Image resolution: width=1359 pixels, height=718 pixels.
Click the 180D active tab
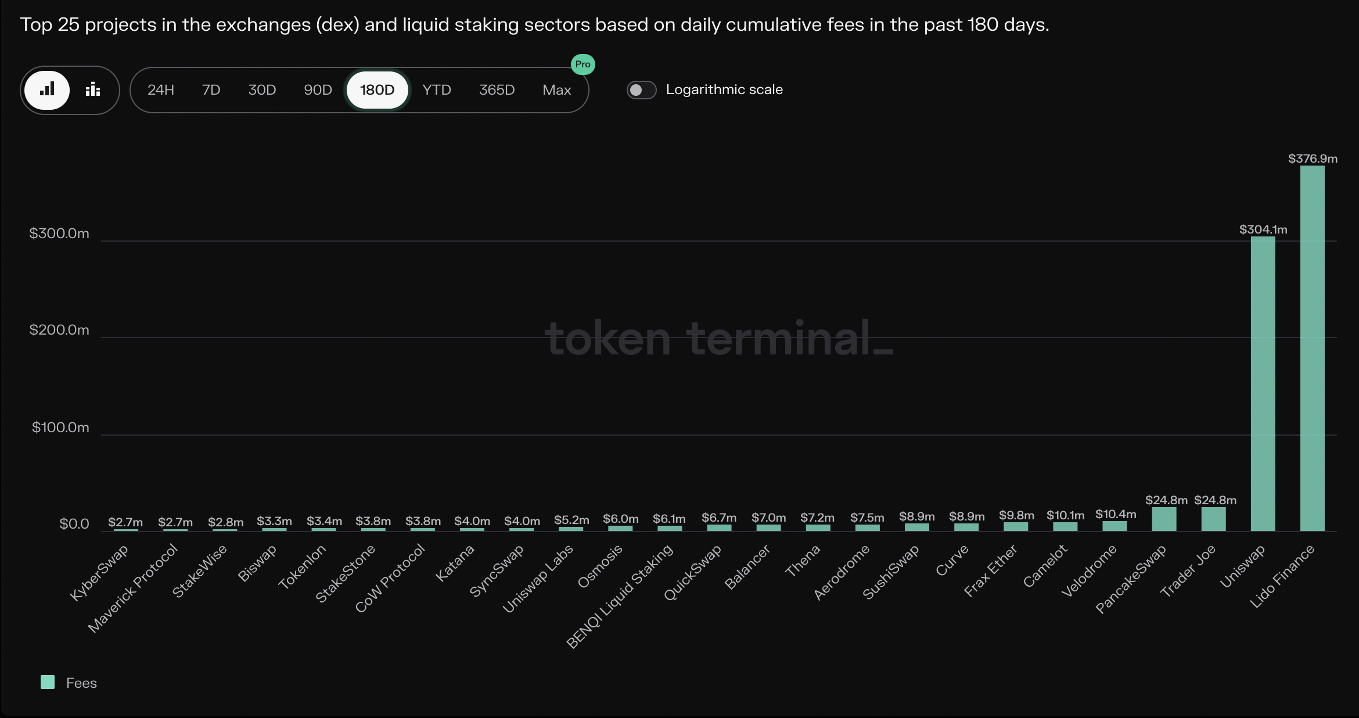click(378, 89)
